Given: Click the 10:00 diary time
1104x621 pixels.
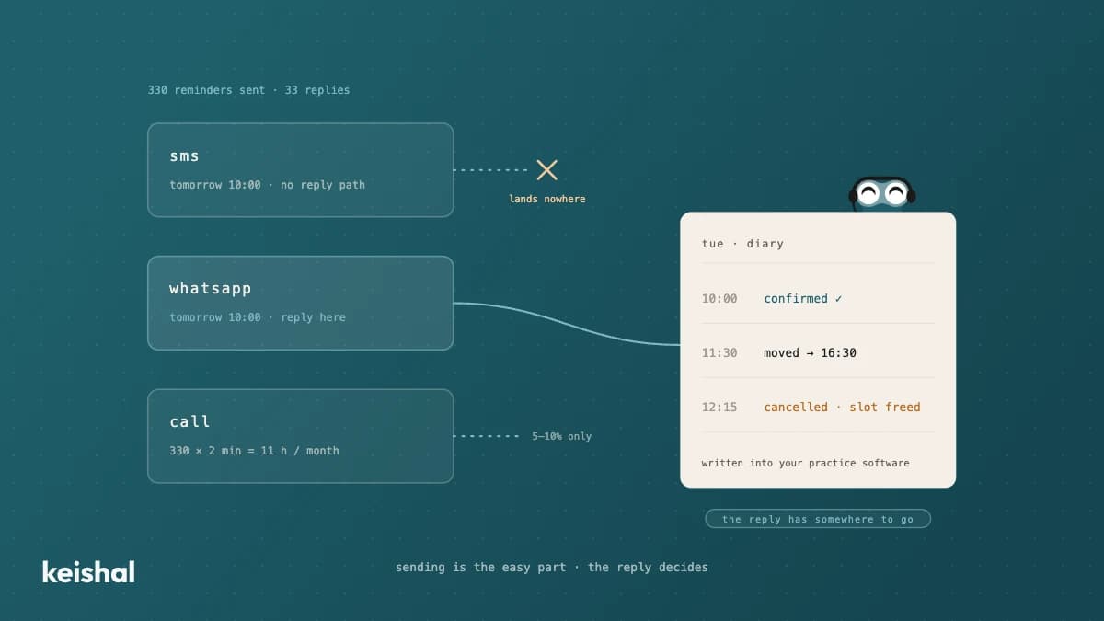Looking at the screenshot, I should [719, 299].
